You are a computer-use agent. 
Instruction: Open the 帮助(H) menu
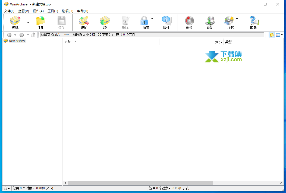[83, 11]
